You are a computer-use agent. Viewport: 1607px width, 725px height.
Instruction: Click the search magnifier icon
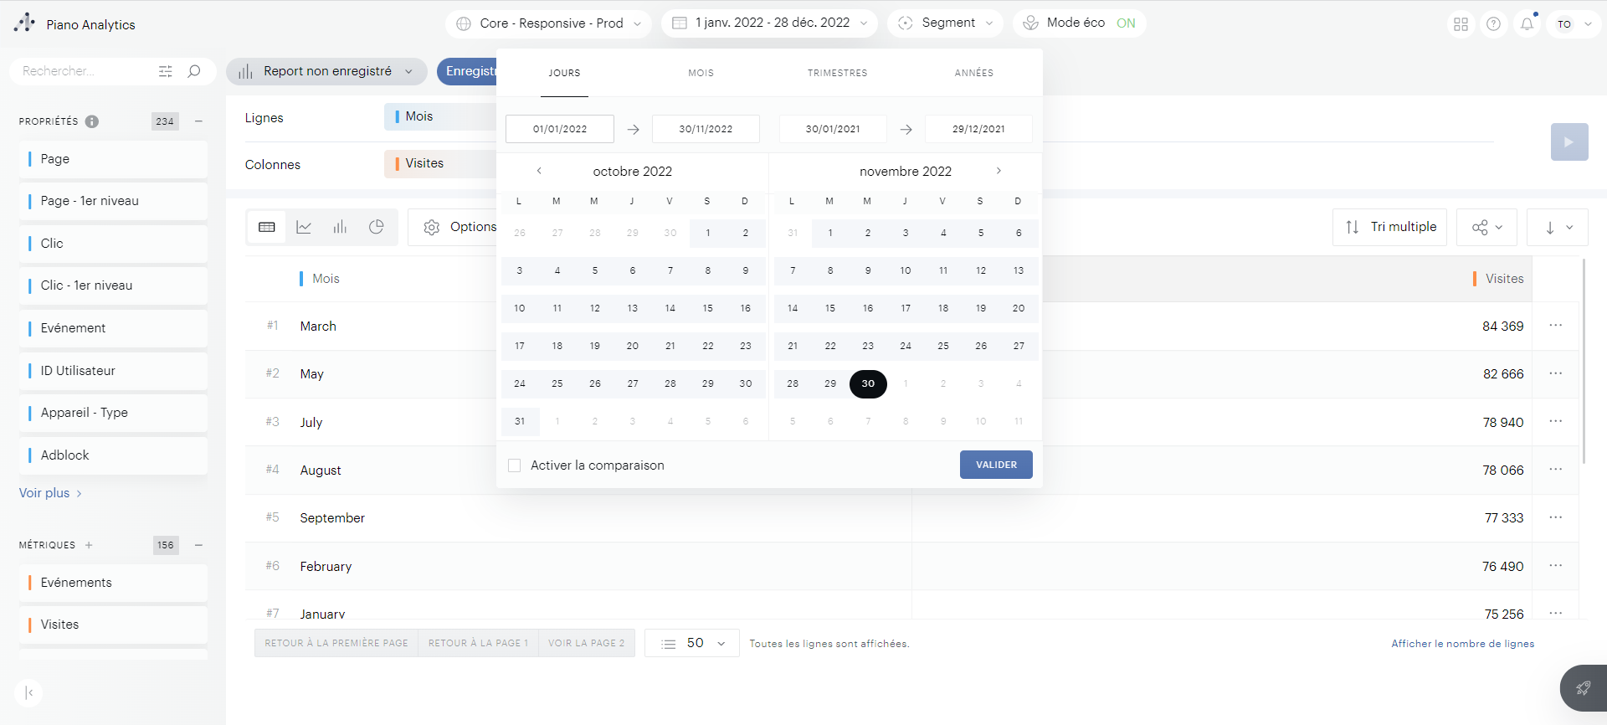click(x=194, y=71)
